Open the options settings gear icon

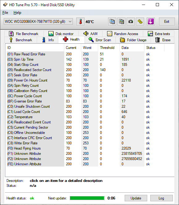pos(140,22)
